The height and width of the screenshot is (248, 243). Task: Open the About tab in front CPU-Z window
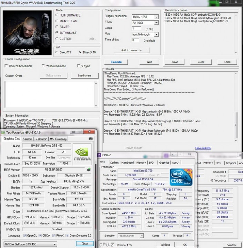(x=176, y=163)
